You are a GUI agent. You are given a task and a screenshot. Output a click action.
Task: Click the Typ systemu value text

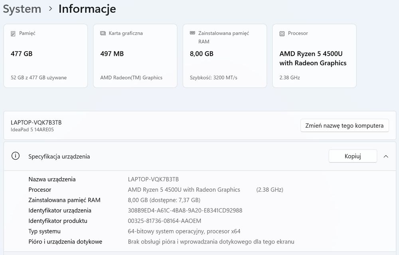tap(184, 231)
